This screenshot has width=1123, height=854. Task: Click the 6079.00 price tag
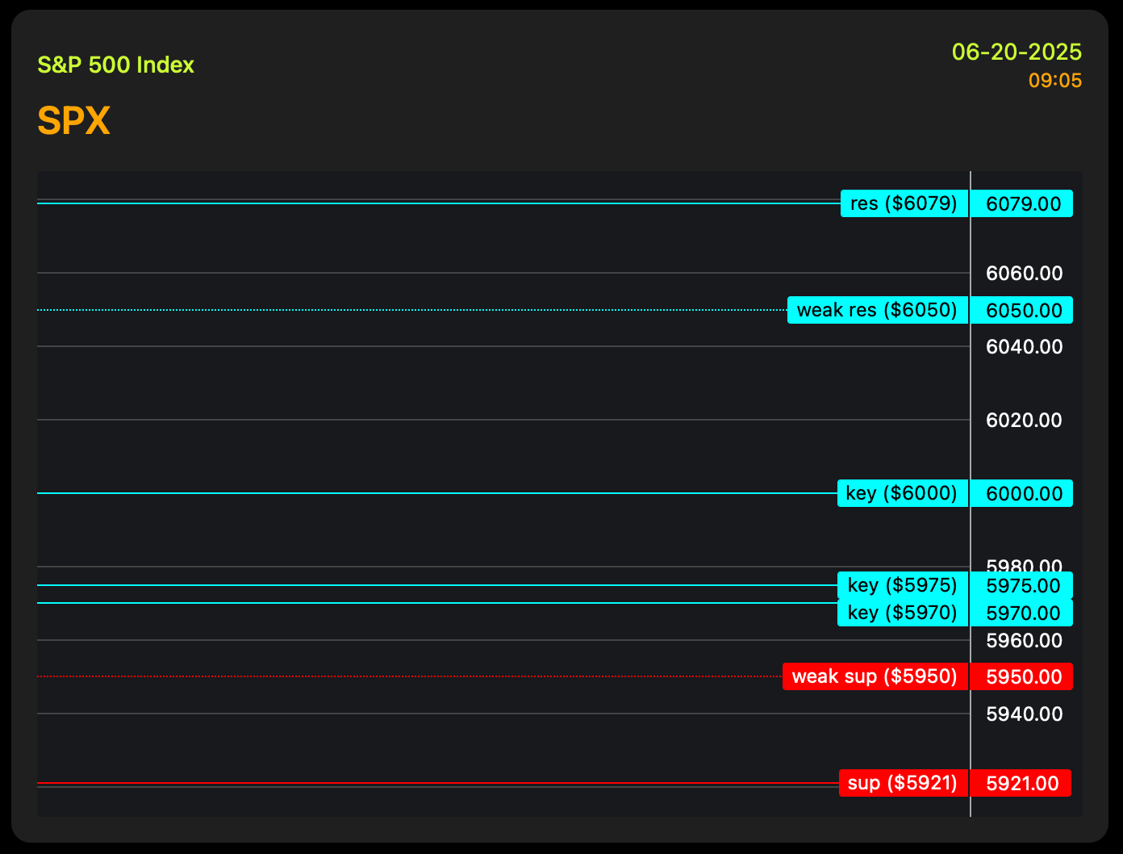point(1022,203)
